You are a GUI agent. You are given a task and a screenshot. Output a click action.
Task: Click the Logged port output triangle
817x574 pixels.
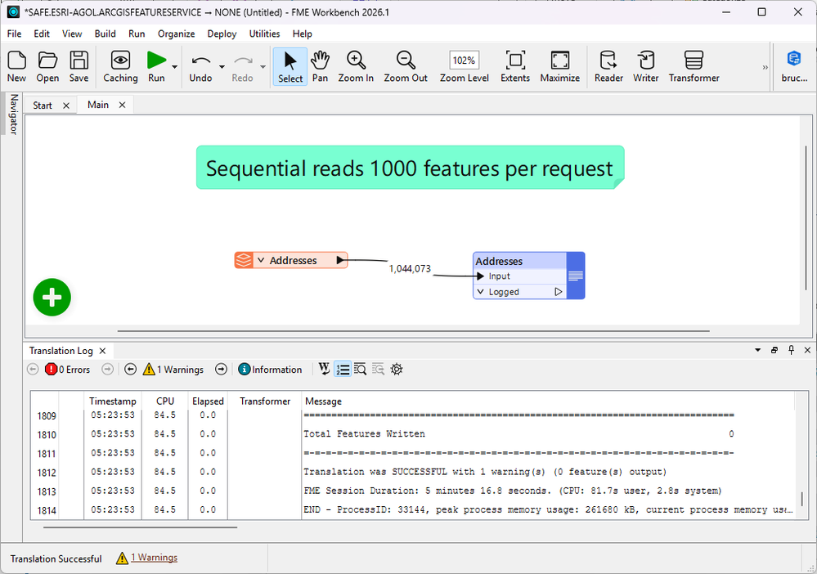coord(558,292)
